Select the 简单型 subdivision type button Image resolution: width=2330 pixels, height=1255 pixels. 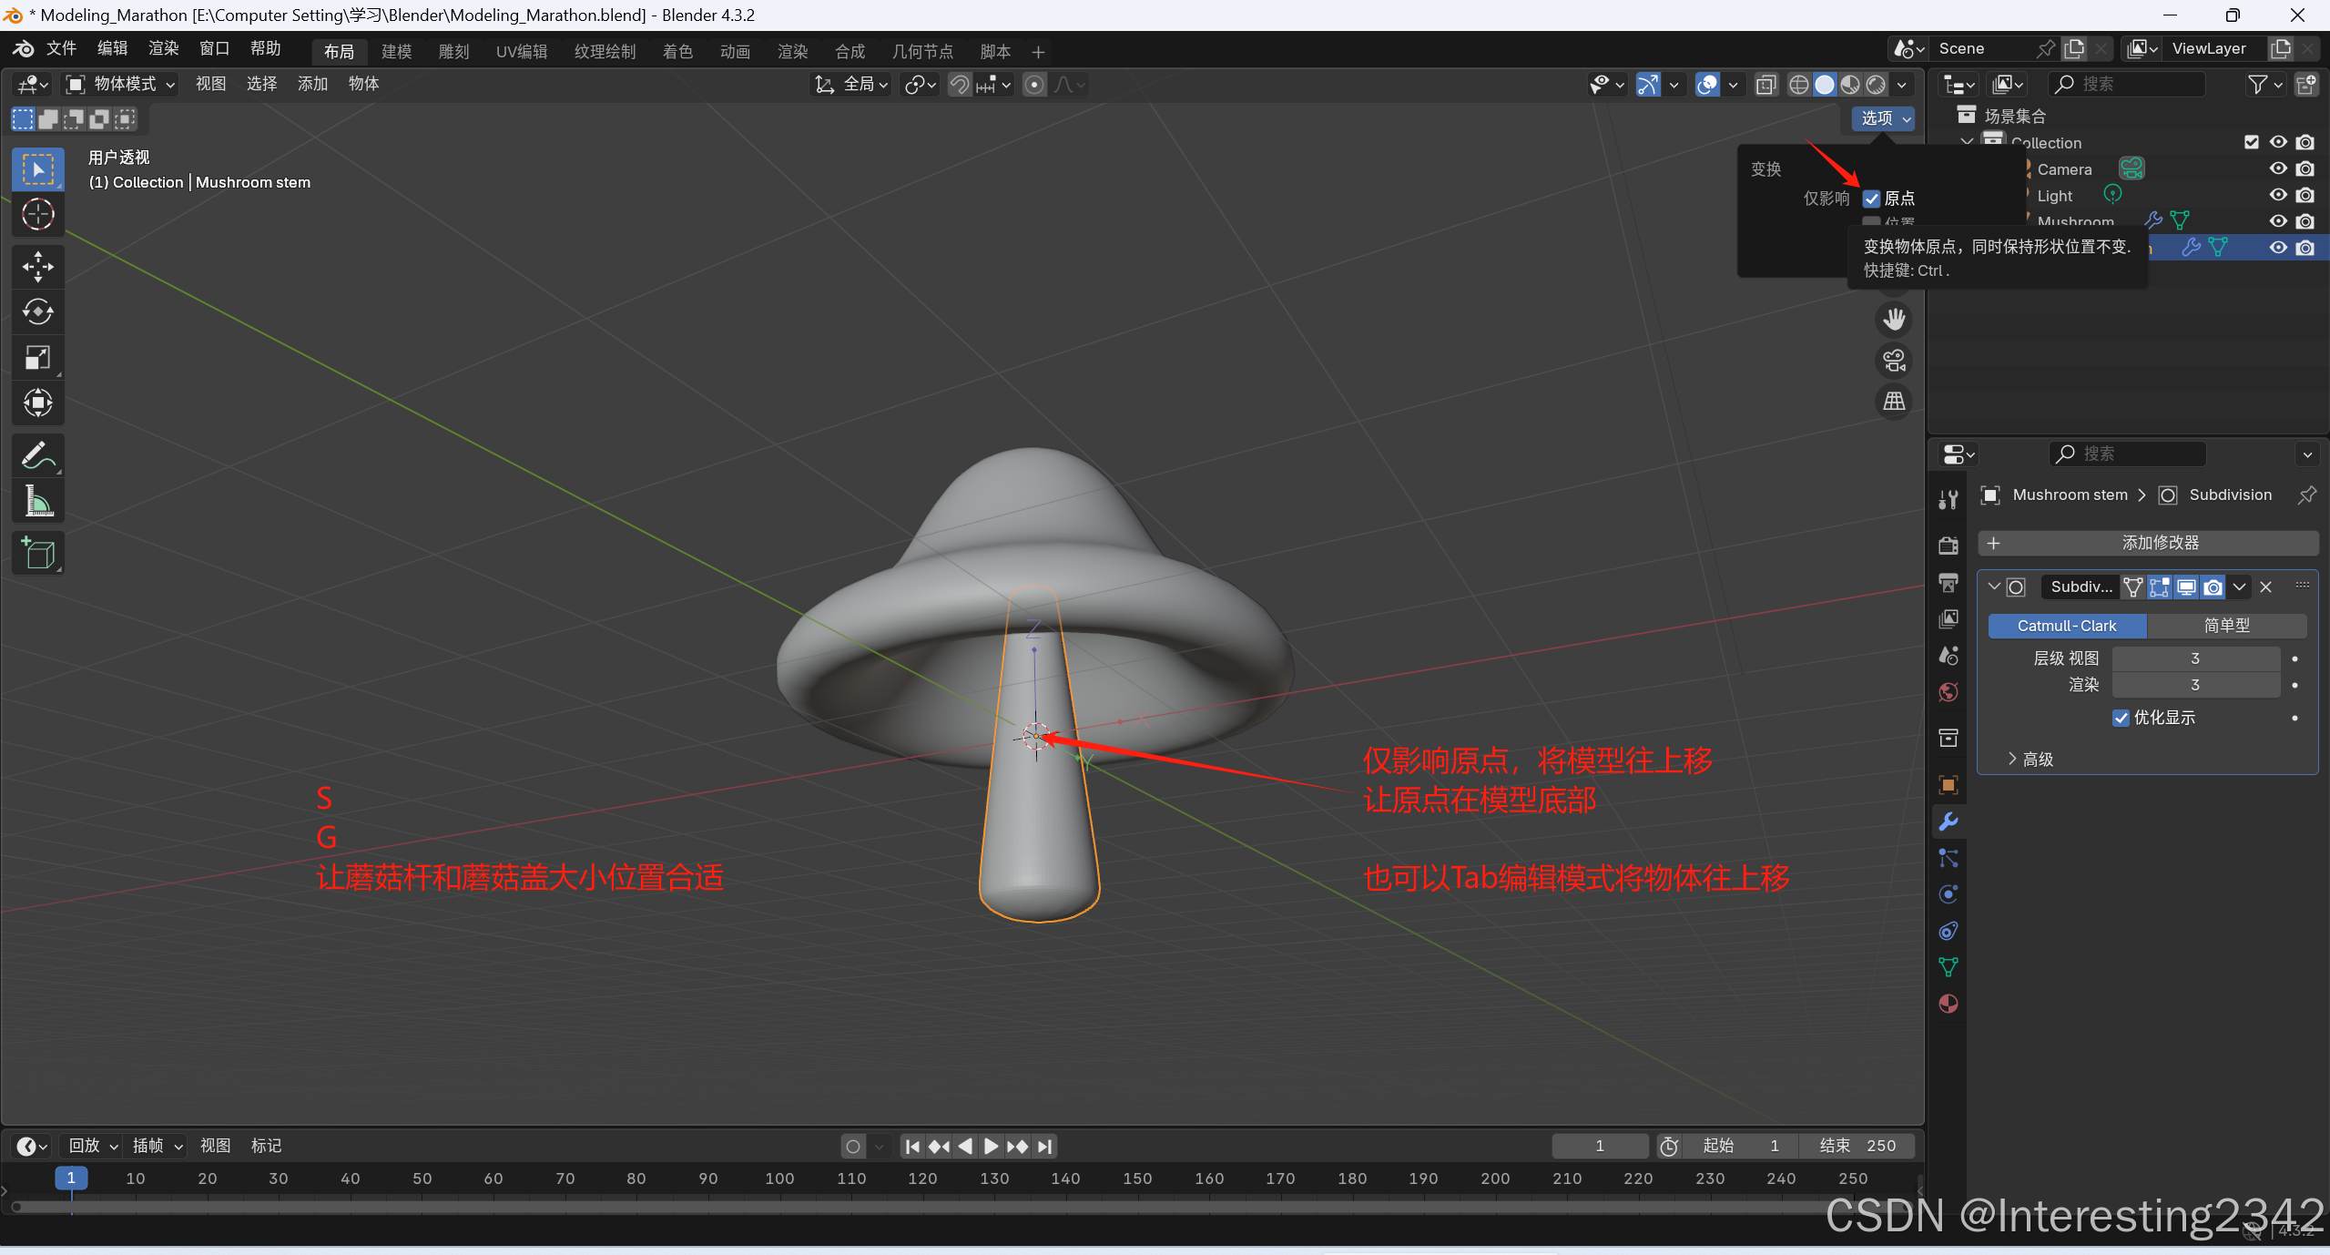(x=2225, y=626)
